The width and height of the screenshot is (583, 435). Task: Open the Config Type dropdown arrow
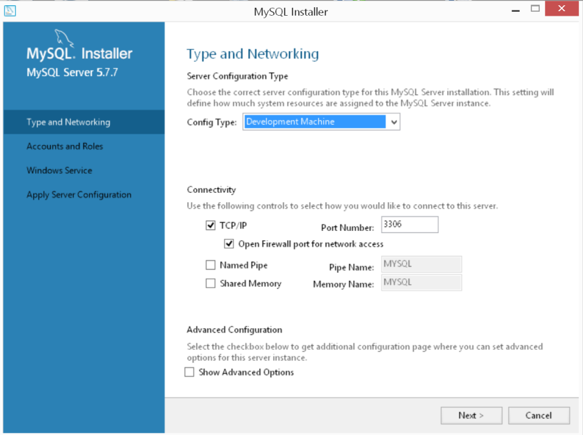pos(394,122)
